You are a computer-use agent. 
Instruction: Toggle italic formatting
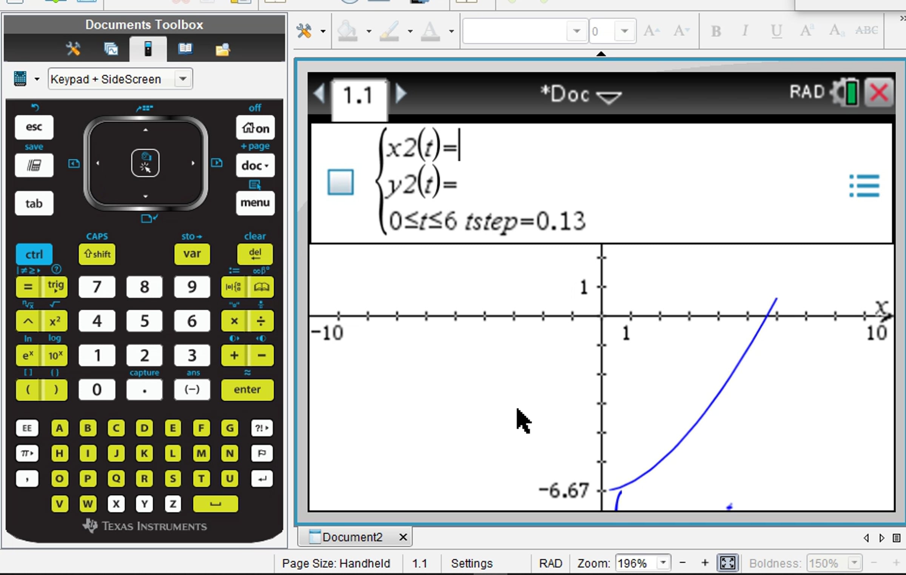pyautogui.click(x=745, y=31)
